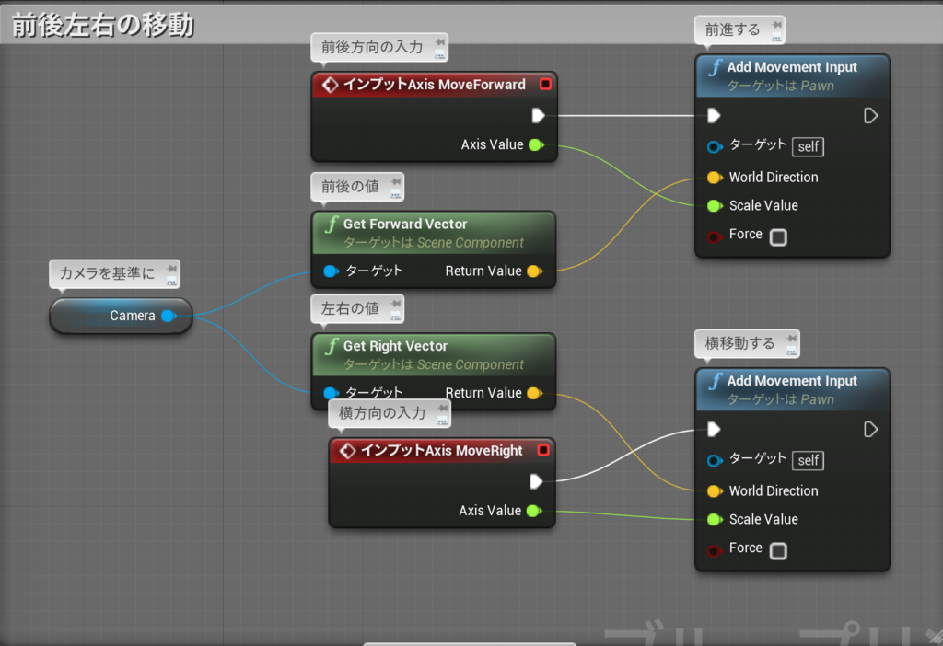Click the exec input pin under 横移動する
Image resolution: width=943 pixels, height=646 pixels.
(x=714, y=429)
